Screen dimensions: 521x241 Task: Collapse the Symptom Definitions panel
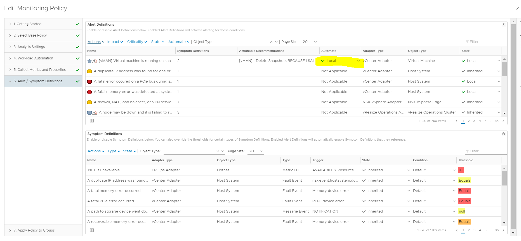point(503,134)
